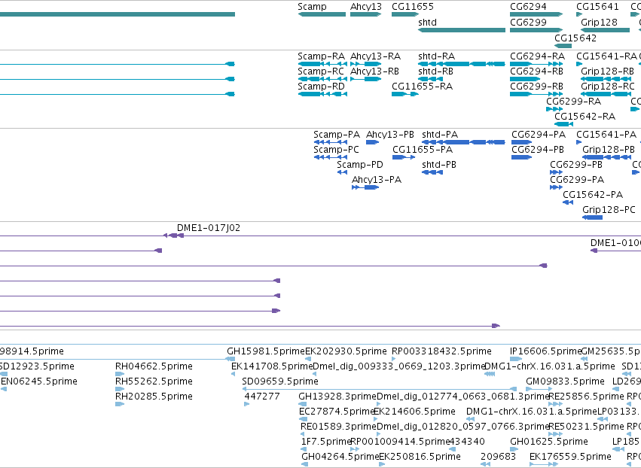Click feature 447277
This screenshot has height=468, width=641.
pyautogui.click(x=247, y=404)
